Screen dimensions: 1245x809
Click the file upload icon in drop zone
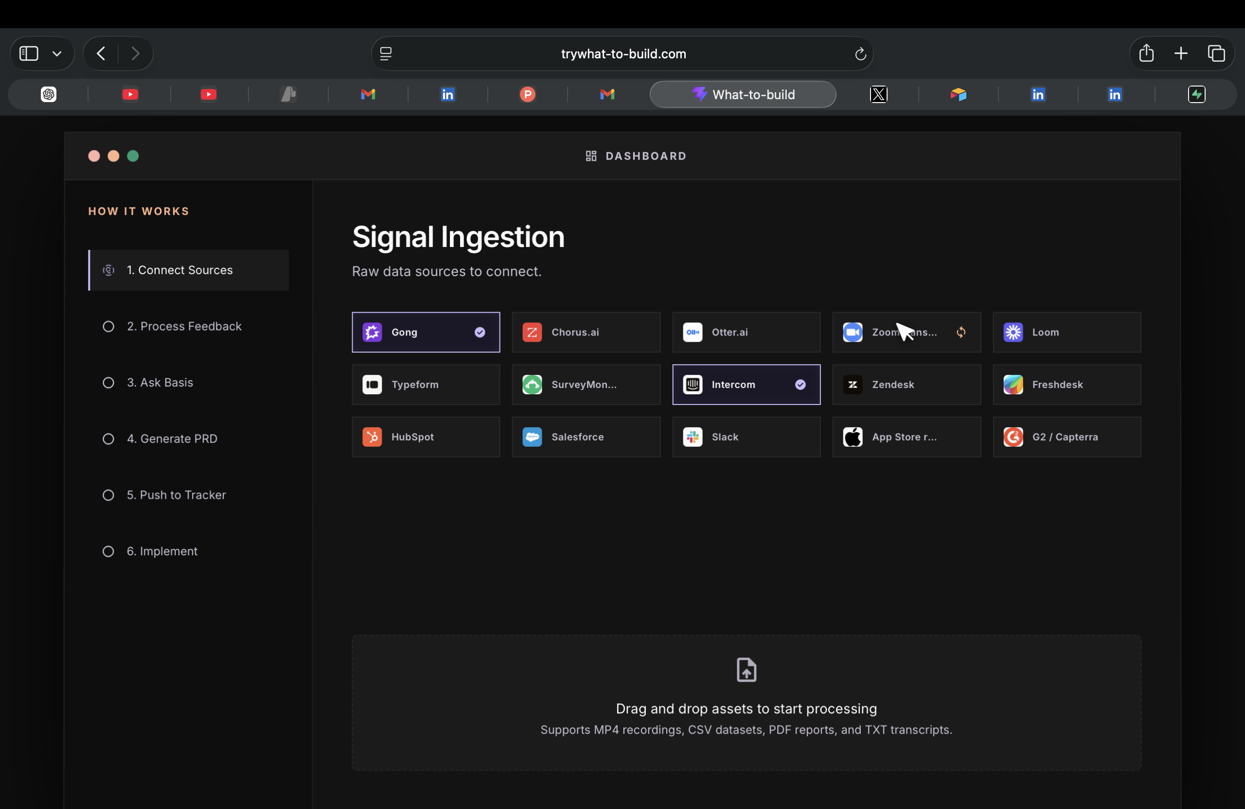point(746,669)
